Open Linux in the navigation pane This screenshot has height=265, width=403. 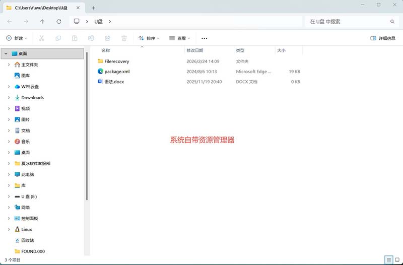coord(27,229)
